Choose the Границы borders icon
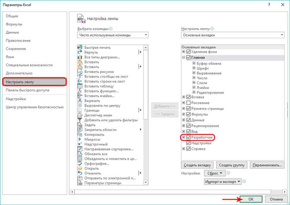The image size is (290, 205). coord(80,110)
